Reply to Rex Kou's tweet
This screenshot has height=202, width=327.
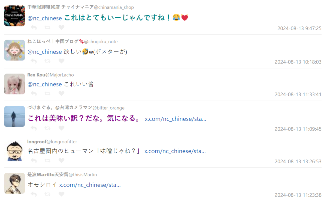[34, 94]
